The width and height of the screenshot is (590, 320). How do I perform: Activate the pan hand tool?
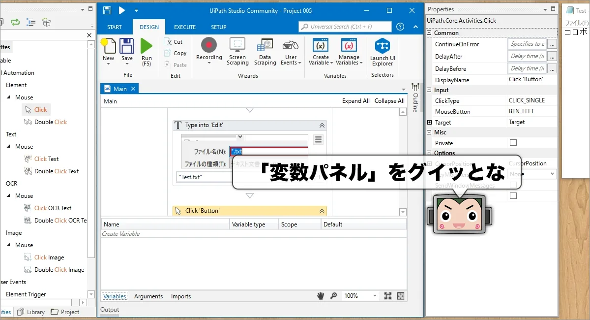coord(321,296)
